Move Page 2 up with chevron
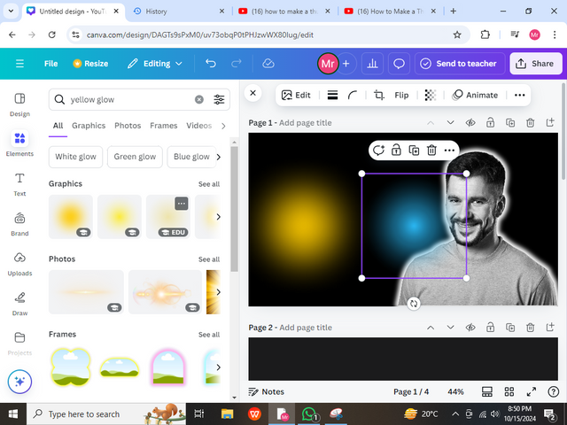This screenshot has height=425, width=567. pos(431,328)
